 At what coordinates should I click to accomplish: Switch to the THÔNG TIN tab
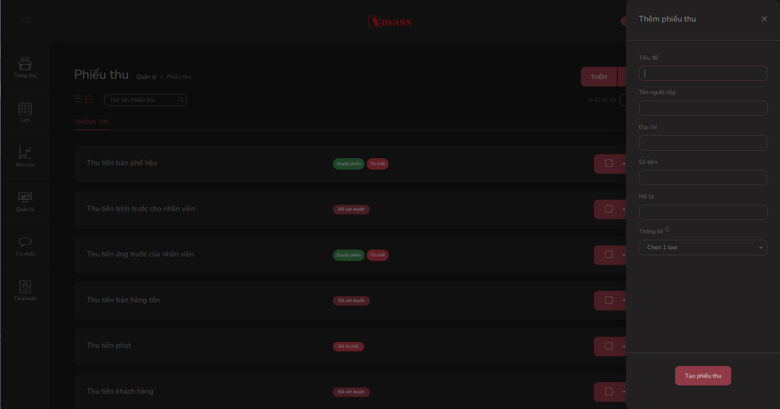pos(91,122)
